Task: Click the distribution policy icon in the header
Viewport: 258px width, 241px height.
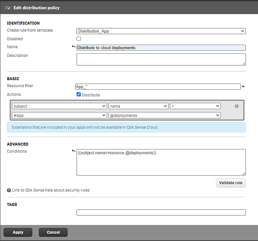Action: tap(7, 8)
